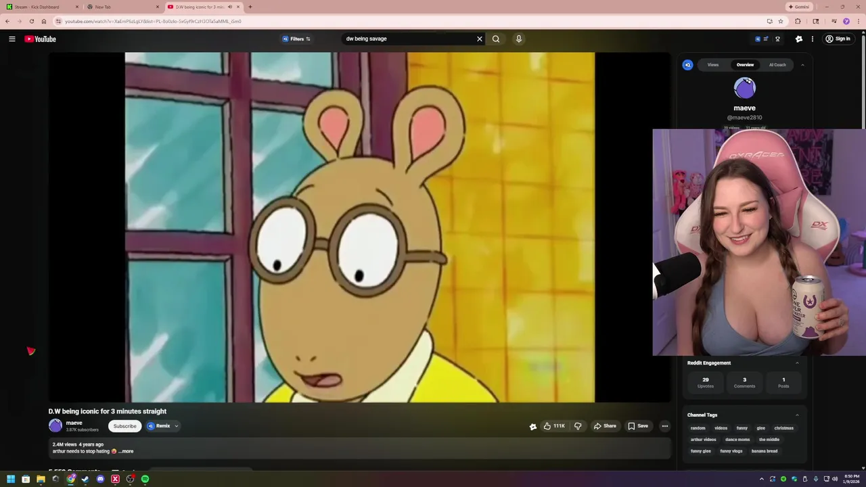
Task: Click the 'dance moms' channel tag
Action: (x=737, y=440)
